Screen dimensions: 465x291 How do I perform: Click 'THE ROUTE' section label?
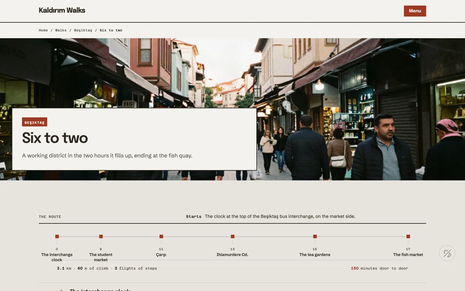coord(50,217)
